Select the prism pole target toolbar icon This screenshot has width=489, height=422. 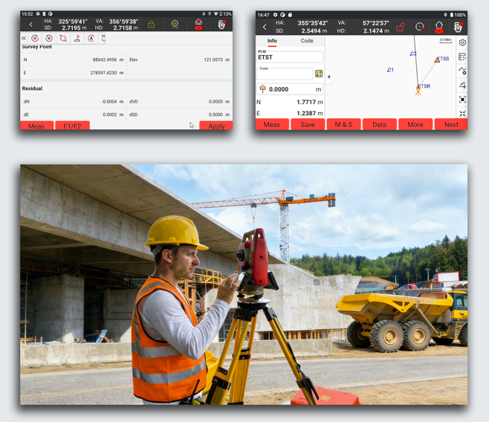[77, 38]
